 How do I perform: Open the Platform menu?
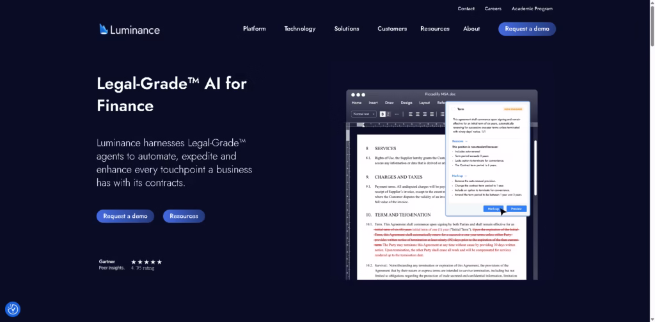tap(255, 29)
